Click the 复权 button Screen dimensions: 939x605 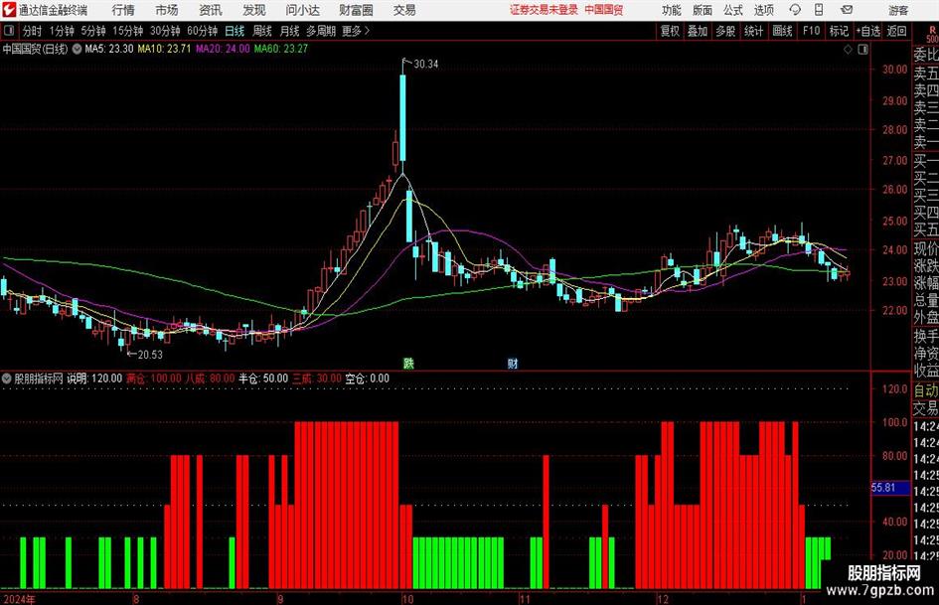[x=670, y=31]
